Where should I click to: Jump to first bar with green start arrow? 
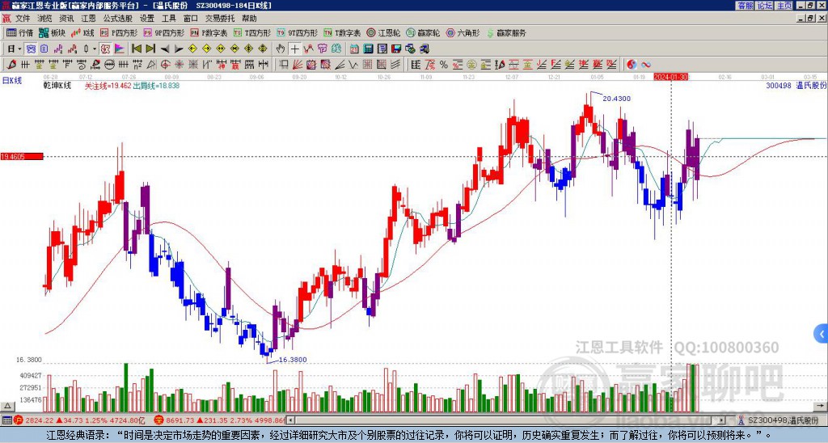(136, 49)
